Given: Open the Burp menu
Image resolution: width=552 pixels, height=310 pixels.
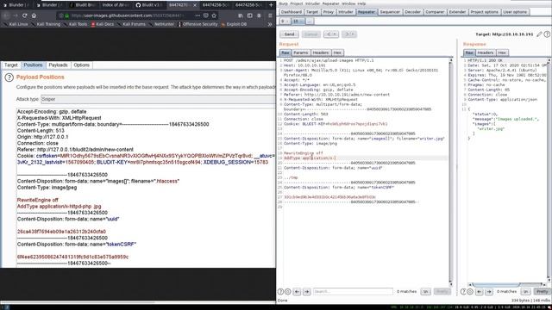Looking at the screenshot, I should coord(283,3).
